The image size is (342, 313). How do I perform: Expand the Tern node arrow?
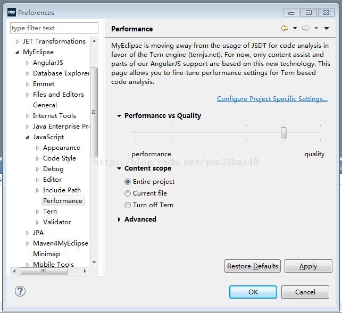[x=37, y=212]
